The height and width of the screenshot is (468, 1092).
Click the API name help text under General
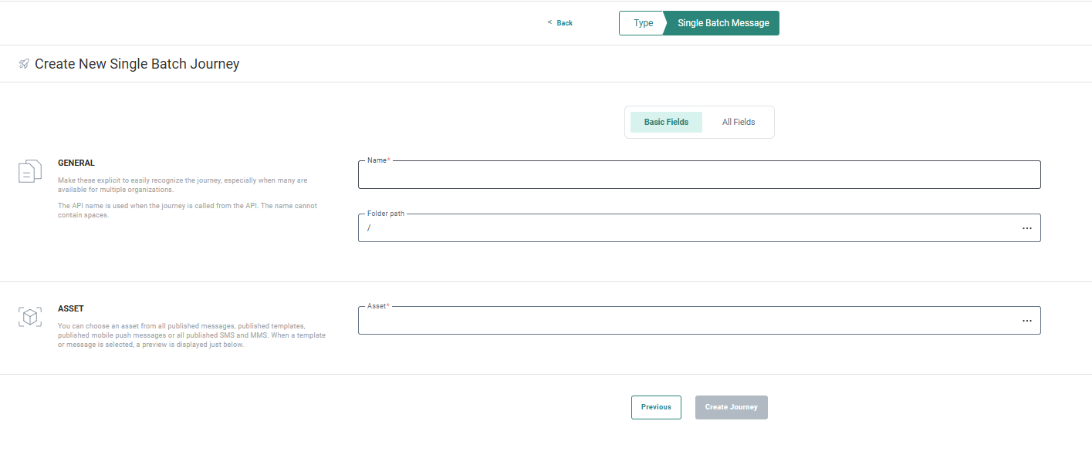187,210
